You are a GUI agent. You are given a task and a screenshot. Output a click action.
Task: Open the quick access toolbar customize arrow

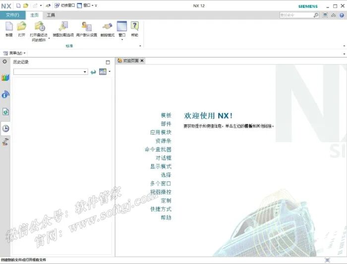pyautogui.click(x=96, y=5)
